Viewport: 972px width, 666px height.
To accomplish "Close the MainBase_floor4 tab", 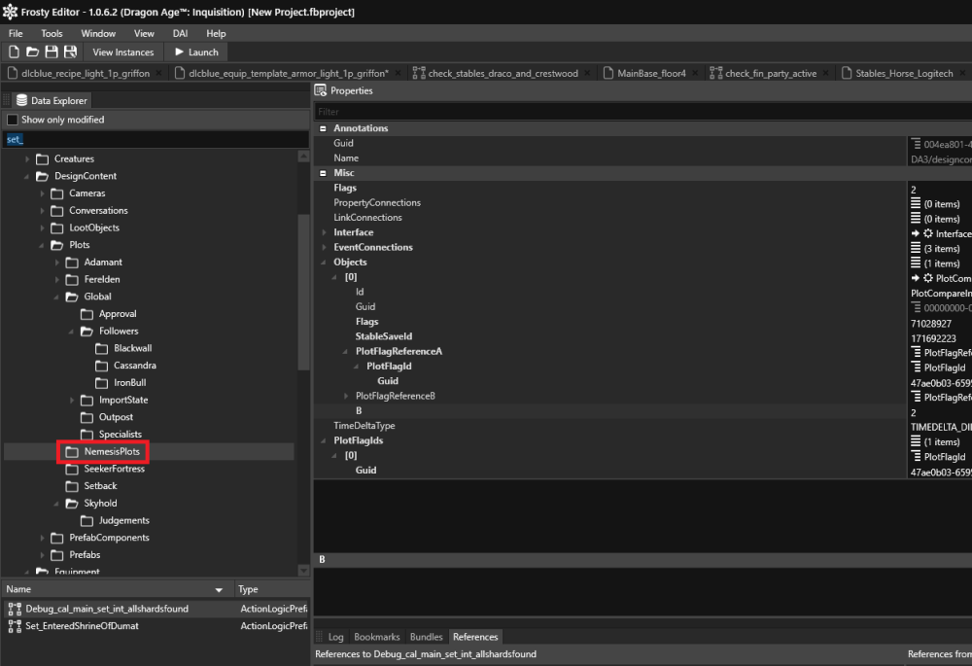I will point(694,74).
